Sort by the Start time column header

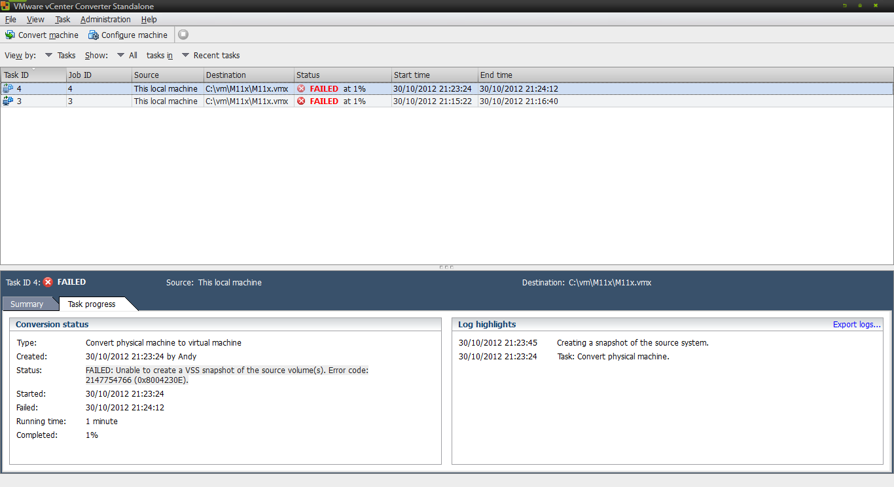tap(435, 75)
